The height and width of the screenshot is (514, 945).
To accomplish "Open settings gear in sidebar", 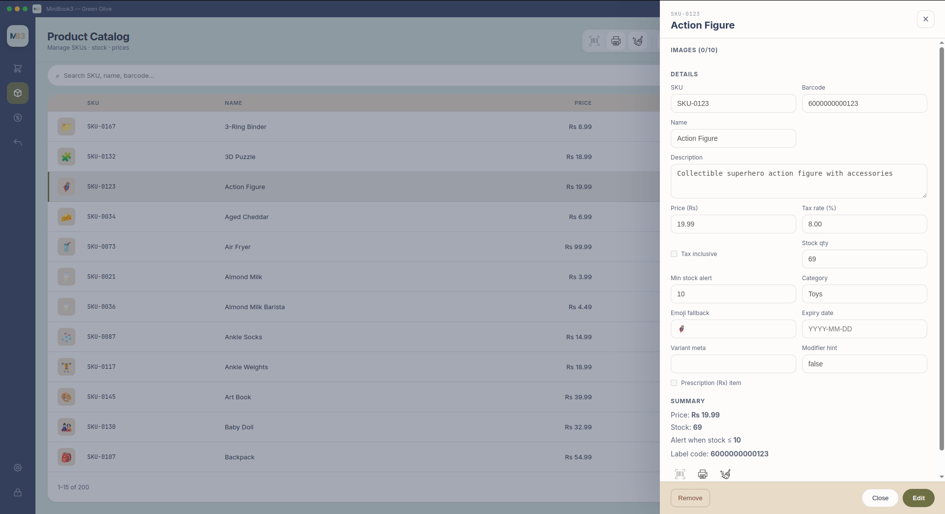I will click(18, 468).
